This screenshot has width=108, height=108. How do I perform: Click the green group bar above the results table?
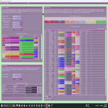pyautogui.click(x=101, y=22)
